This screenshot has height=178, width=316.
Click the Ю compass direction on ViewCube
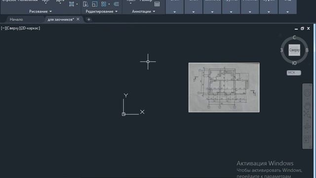[x=294, y=63]
